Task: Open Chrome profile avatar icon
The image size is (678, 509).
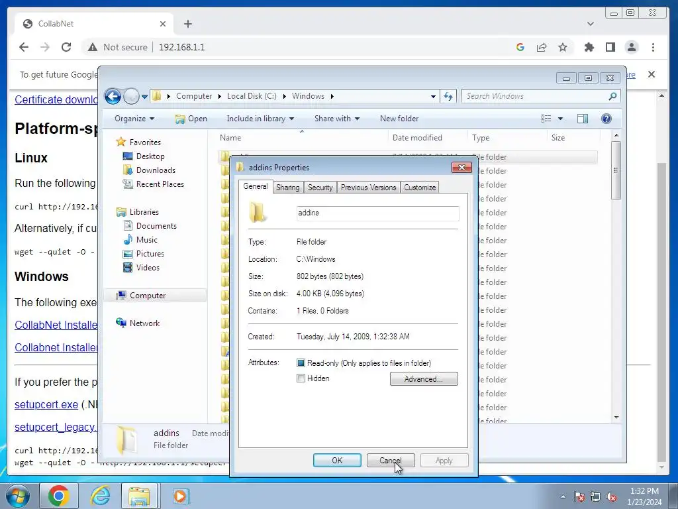Action: point(632,47)
